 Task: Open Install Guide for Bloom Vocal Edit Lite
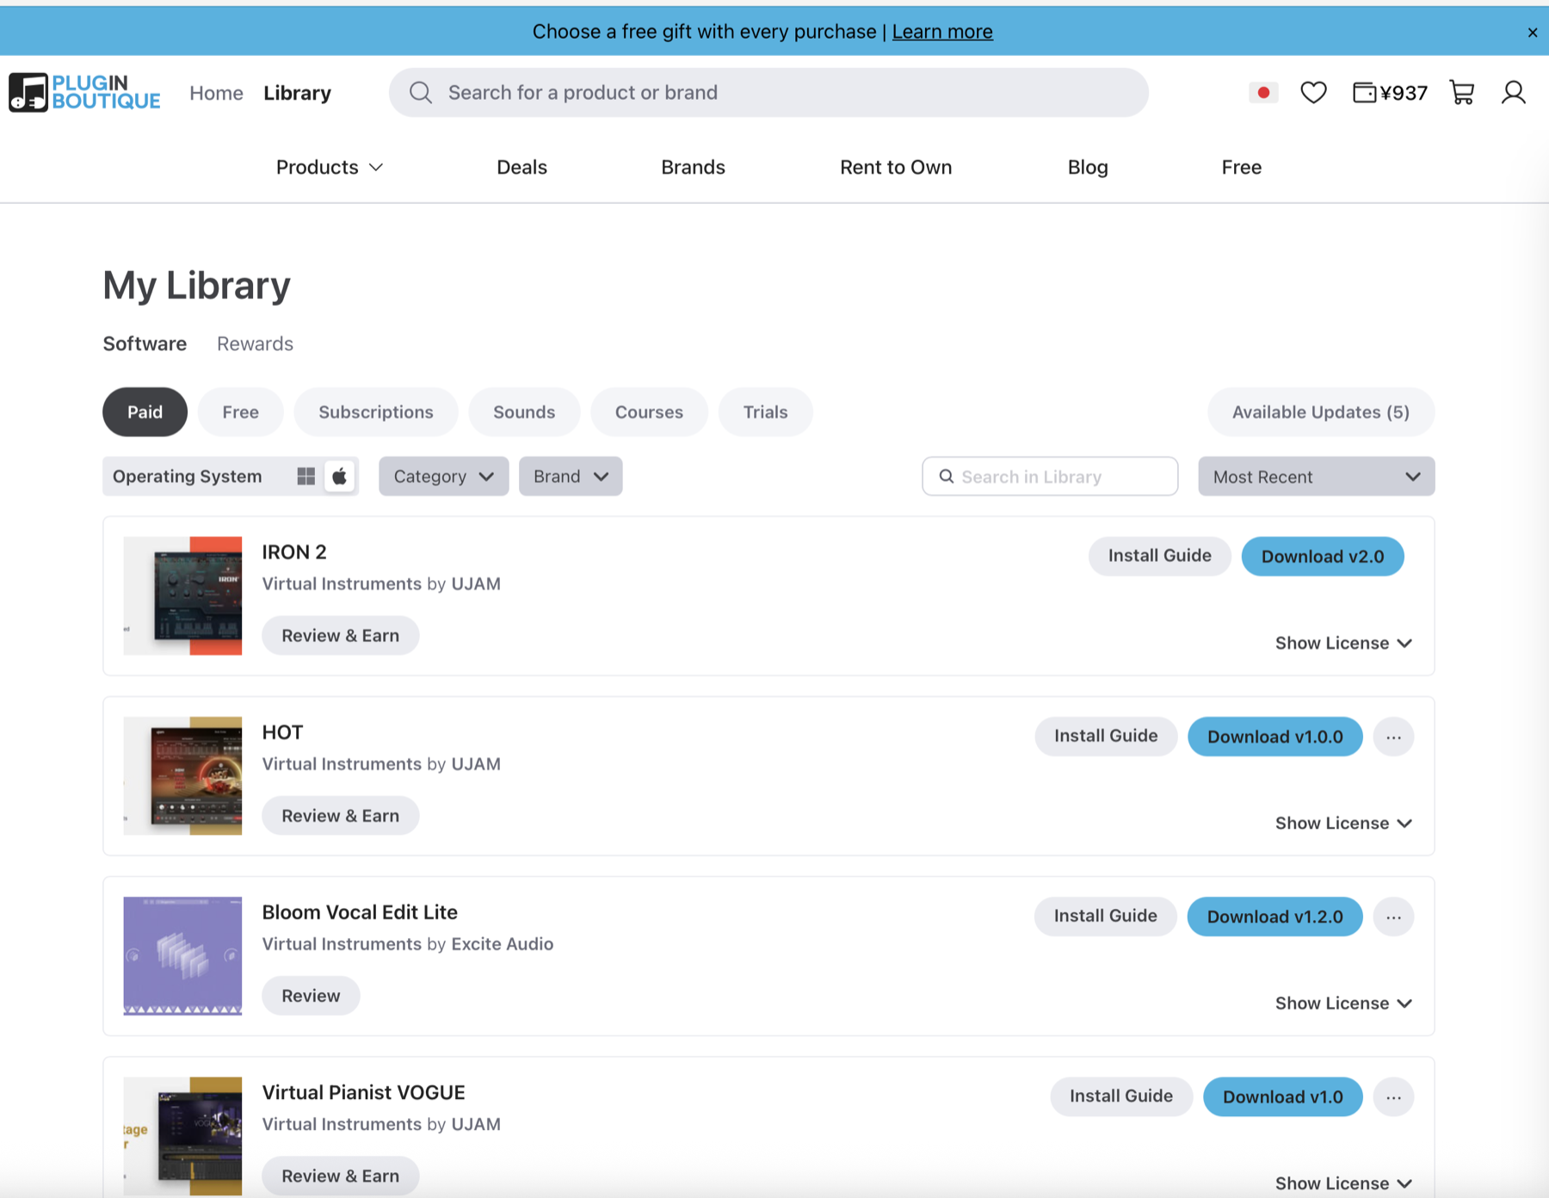coord(1105,916)
